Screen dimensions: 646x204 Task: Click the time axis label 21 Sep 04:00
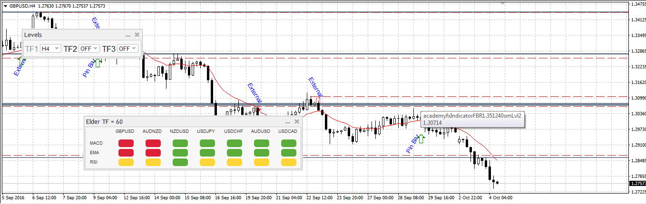[289, 197]
